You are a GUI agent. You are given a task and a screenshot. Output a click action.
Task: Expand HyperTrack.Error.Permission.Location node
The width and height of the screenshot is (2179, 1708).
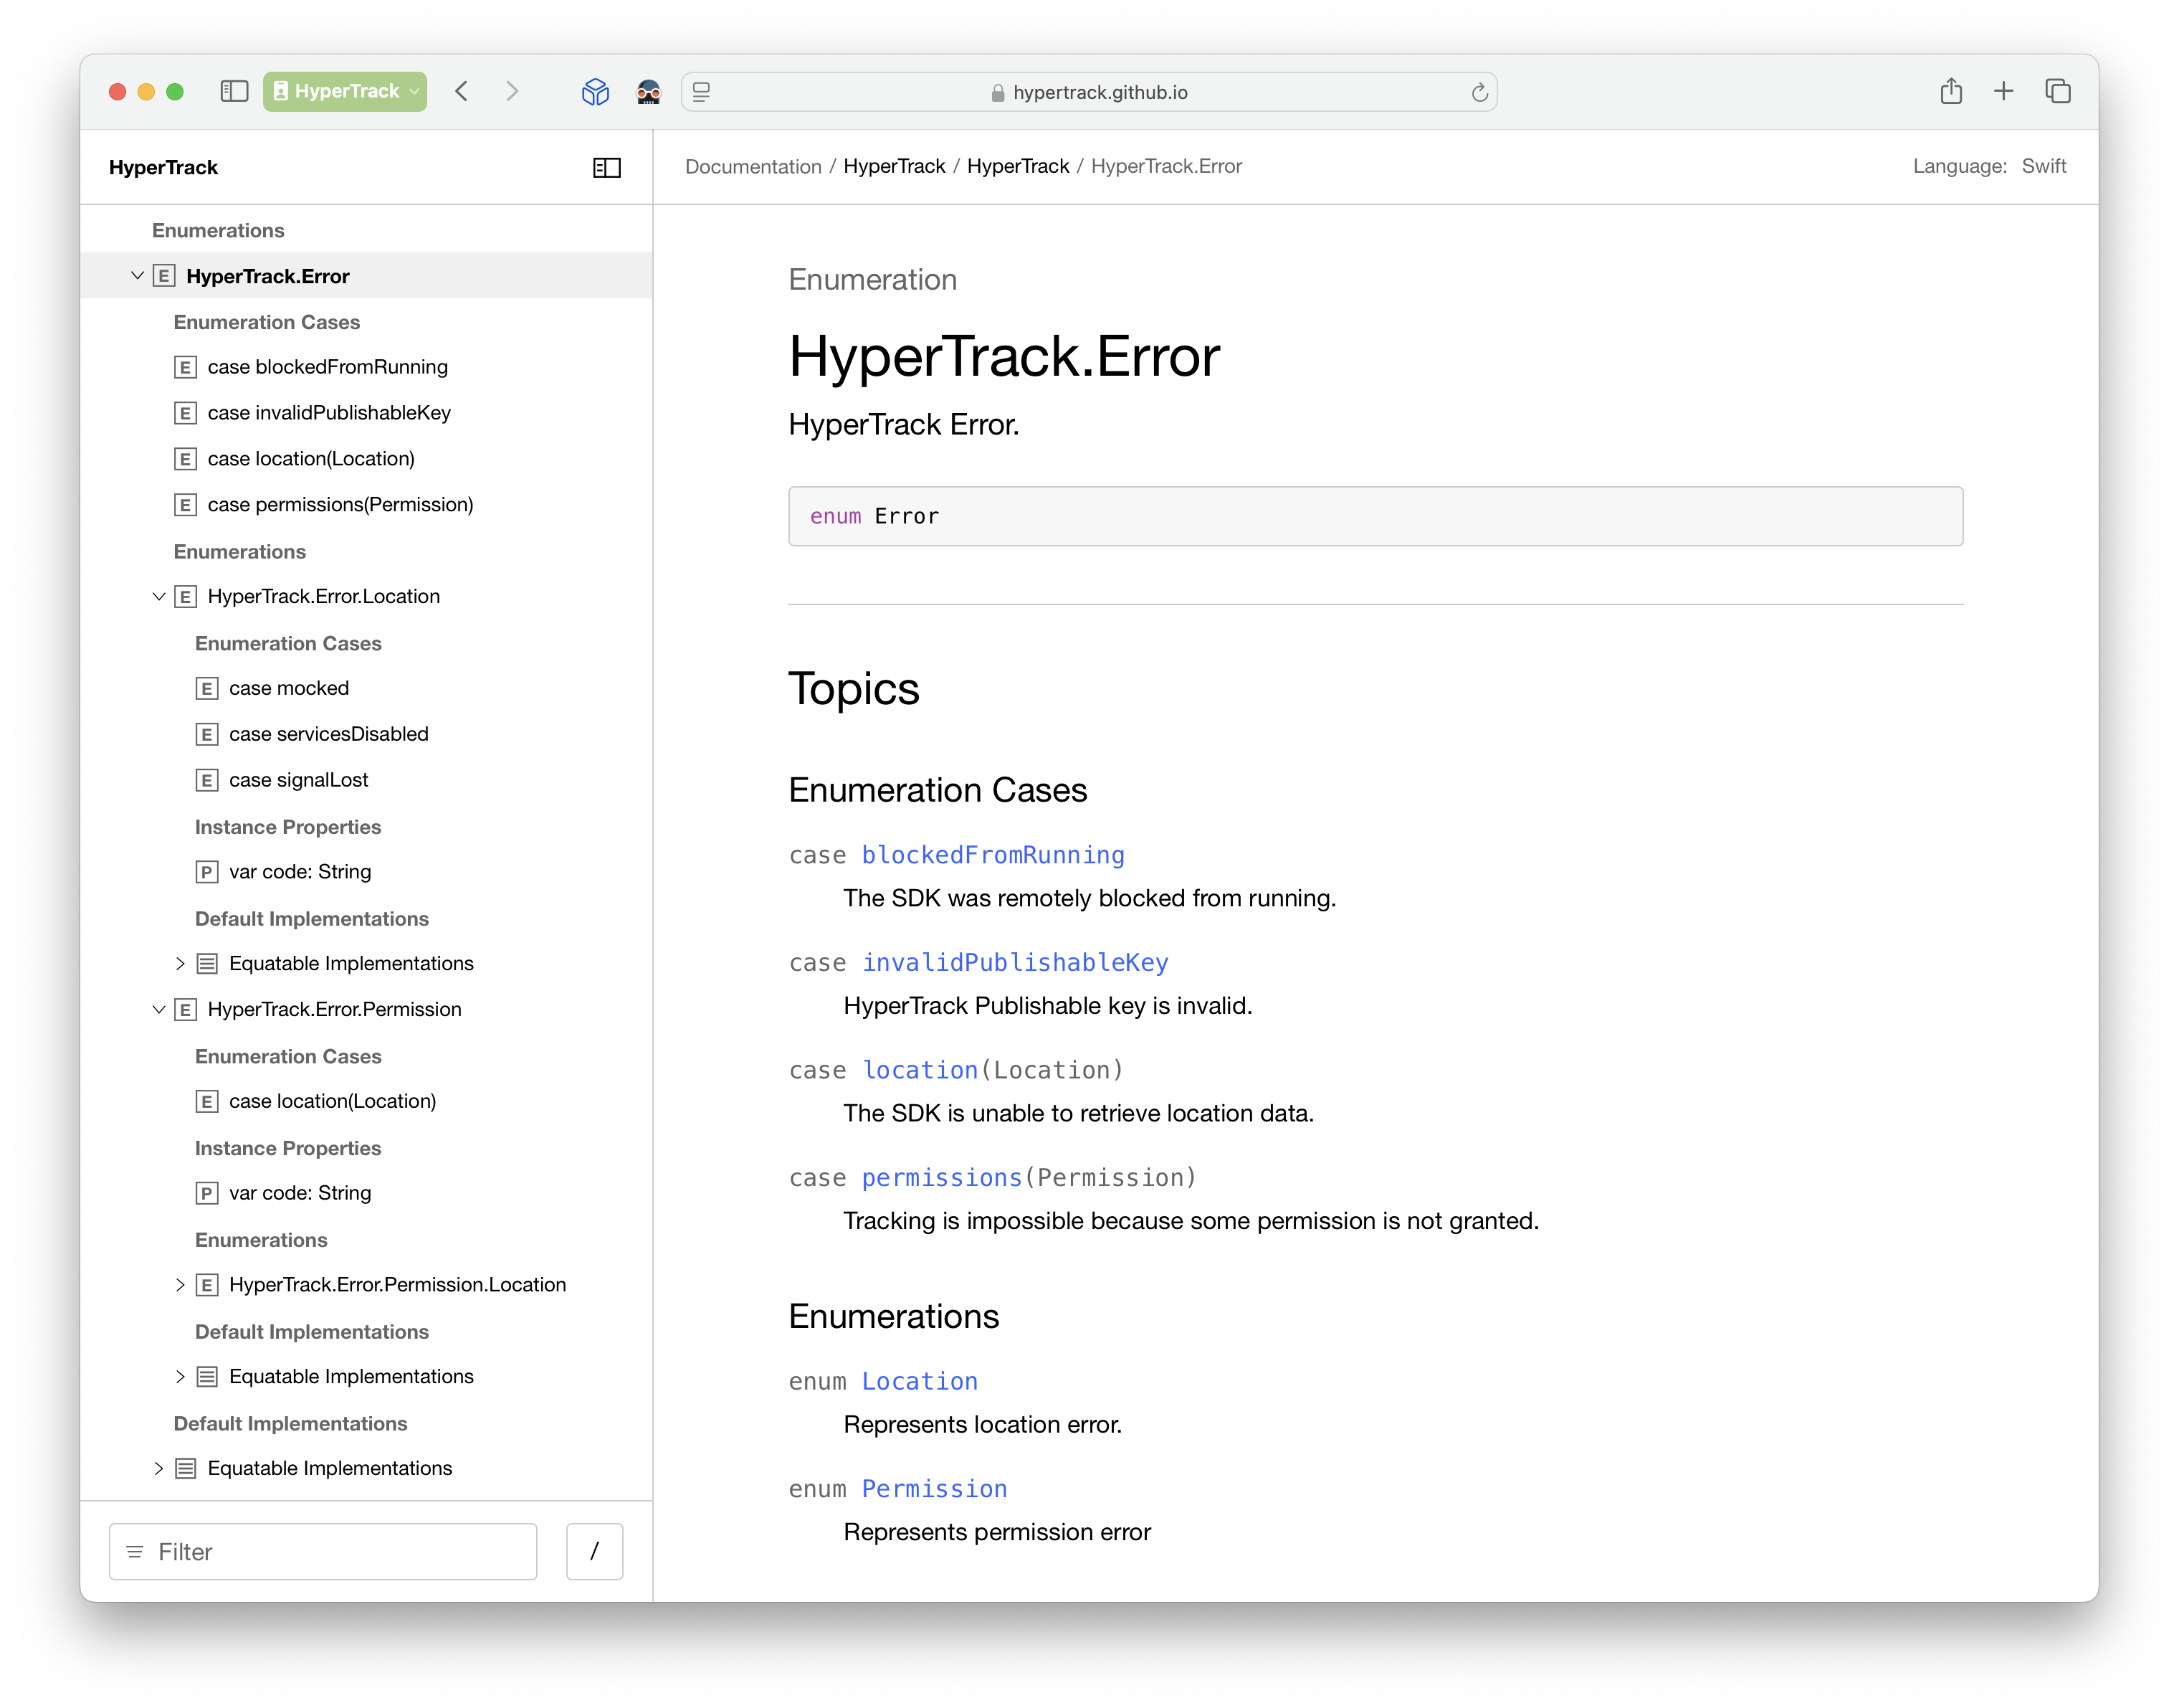click(180, 1284)
